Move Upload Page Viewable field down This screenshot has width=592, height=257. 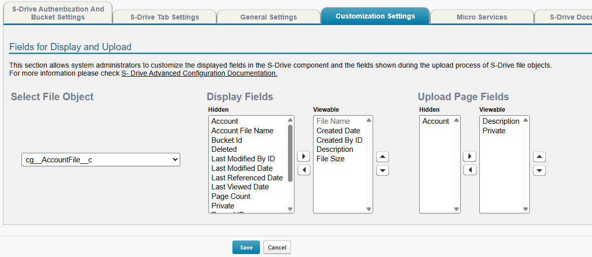click(x=539, y=170)
